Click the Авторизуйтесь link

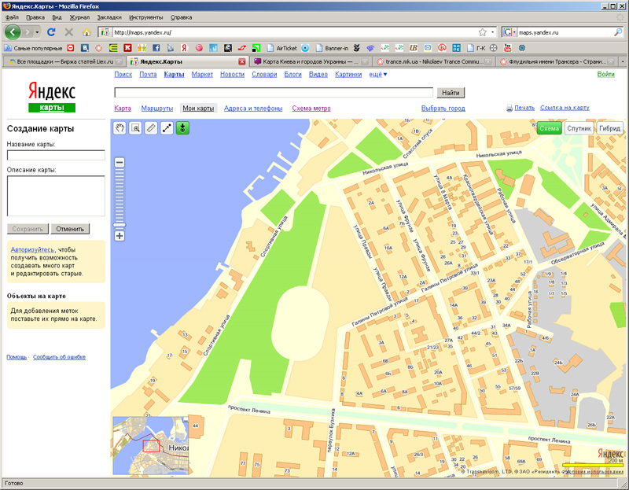click(32, 249)
